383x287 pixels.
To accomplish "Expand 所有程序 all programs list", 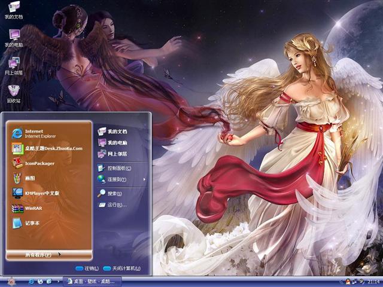I will (49, 255).
